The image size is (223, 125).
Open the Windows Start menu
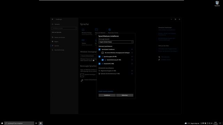tap(2, 123)
